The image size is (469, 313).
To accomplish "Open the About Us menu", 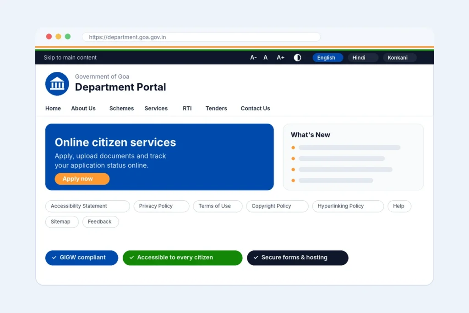I will tap(83, 108).
